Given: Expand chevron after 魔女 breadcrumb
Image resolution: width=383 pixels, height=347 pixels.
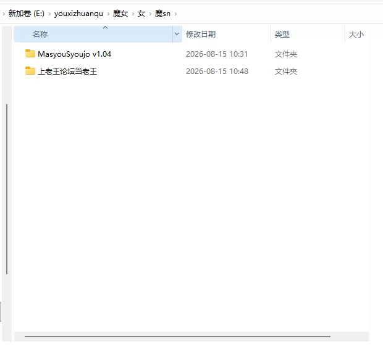Looking at the screenshot, I should [133, 14].
